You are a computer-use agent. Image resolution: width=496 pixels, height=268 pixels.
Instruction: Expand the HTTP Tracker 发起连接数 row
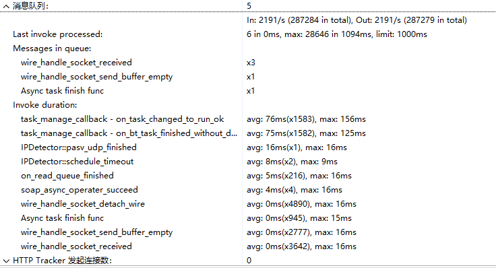pos(6,261)
